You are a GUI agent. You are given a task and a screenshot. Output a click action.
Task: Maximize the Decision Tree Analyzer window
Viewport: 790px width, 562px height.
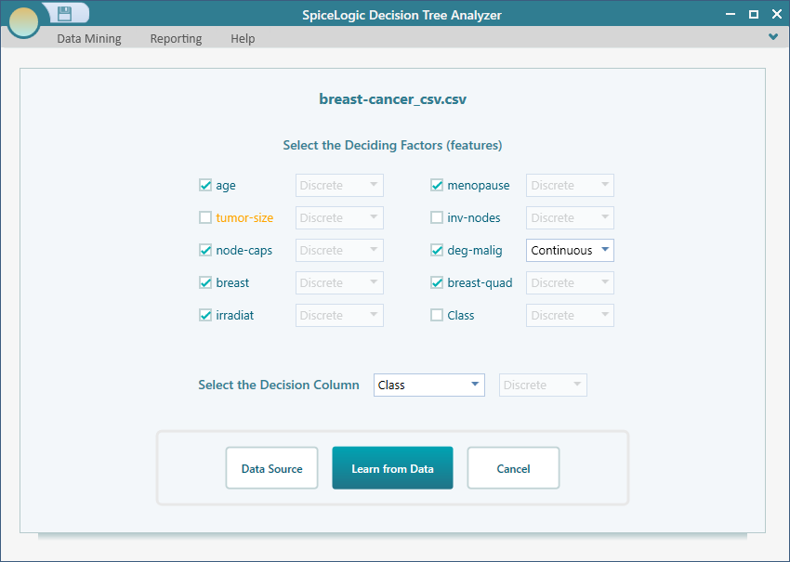coord(753,14)
